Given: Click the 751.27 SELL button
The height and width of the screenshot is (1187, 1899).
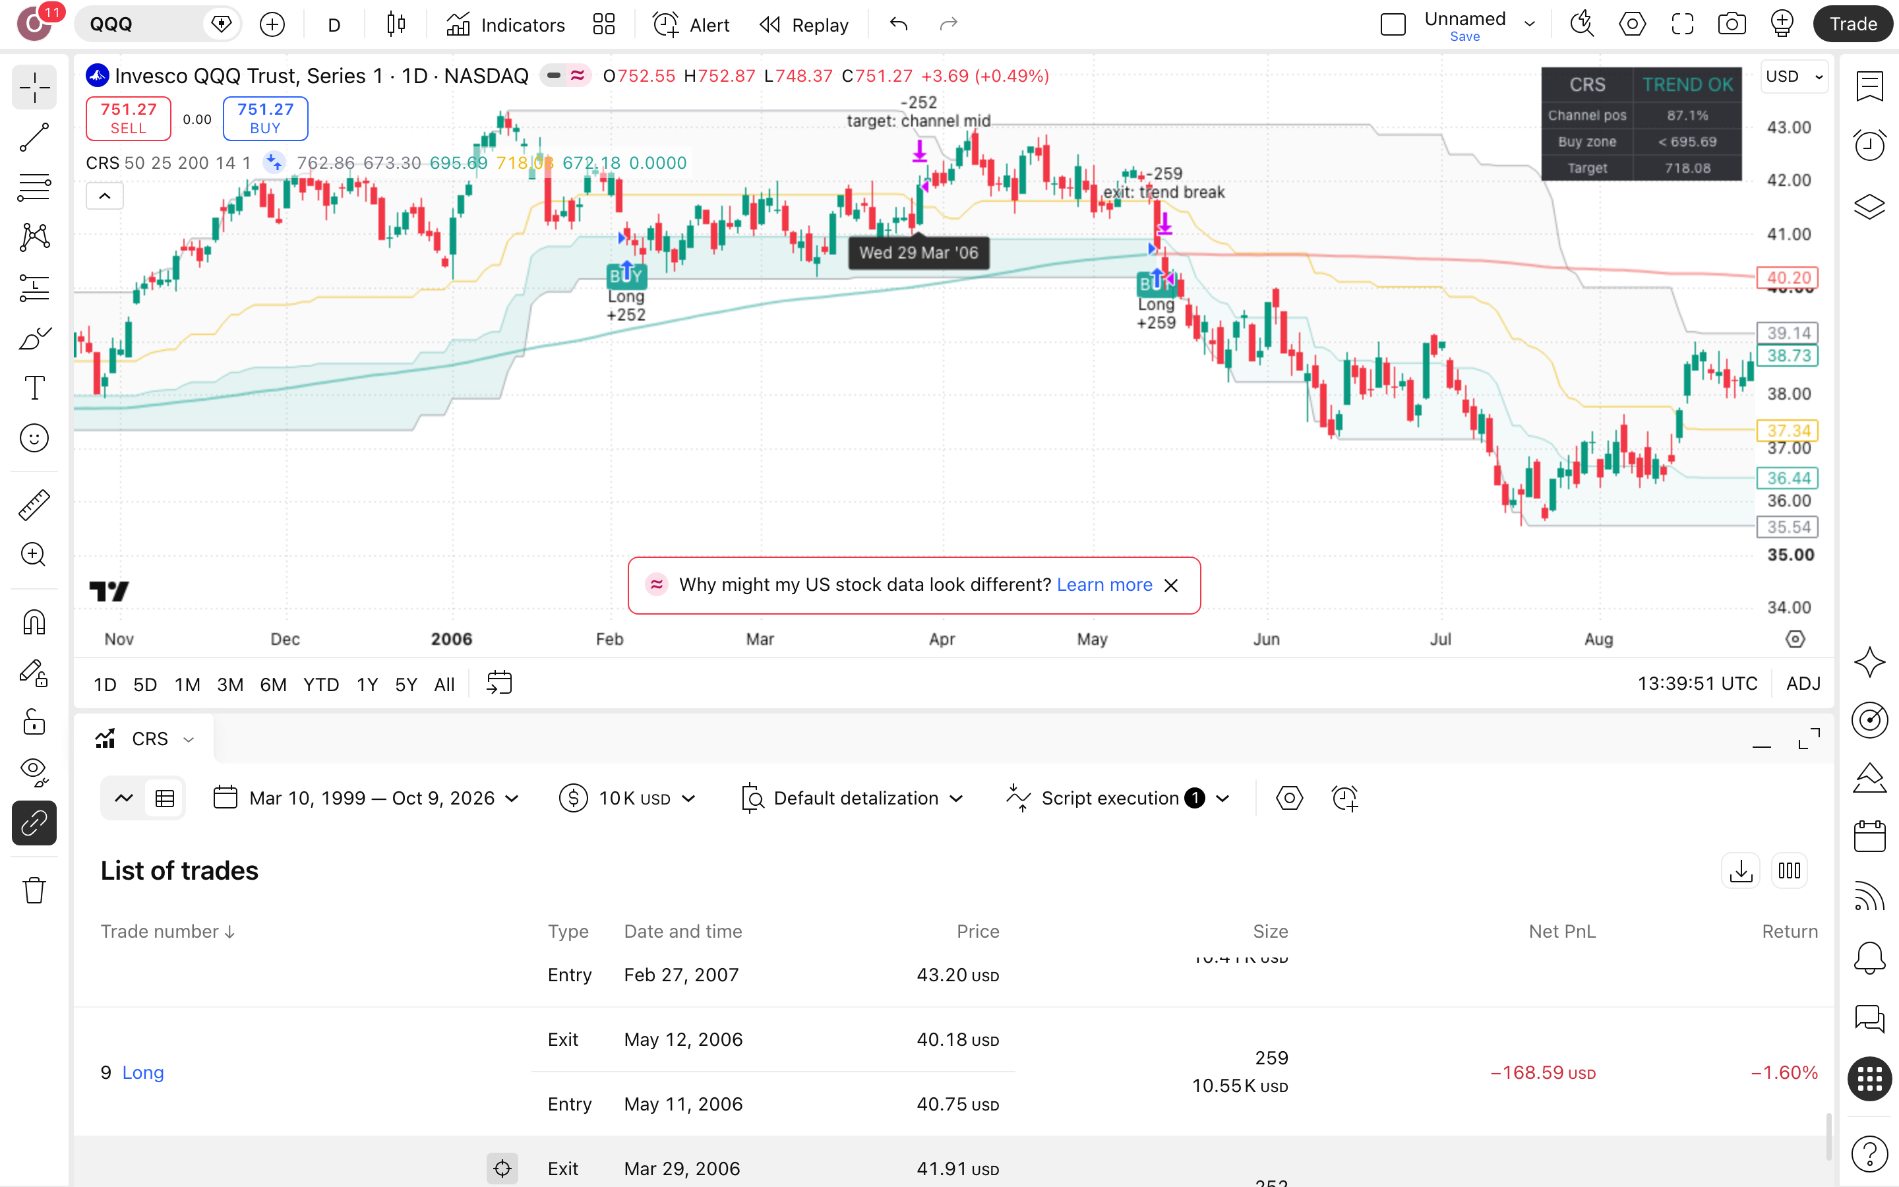Looking at the screenshot, I should coord(129,119).
